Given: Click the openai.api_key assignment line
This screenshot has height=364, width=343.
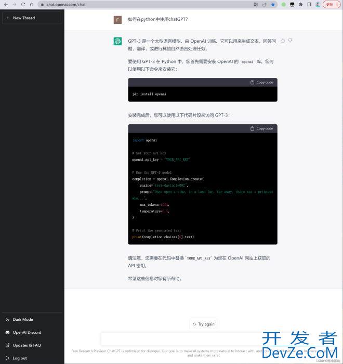Looking at the screenshot, I should 161,160.
